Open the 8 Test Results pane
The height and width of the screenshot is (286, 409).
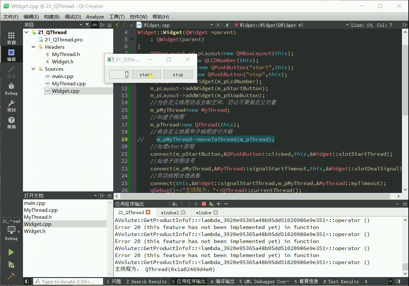point(341,282)
